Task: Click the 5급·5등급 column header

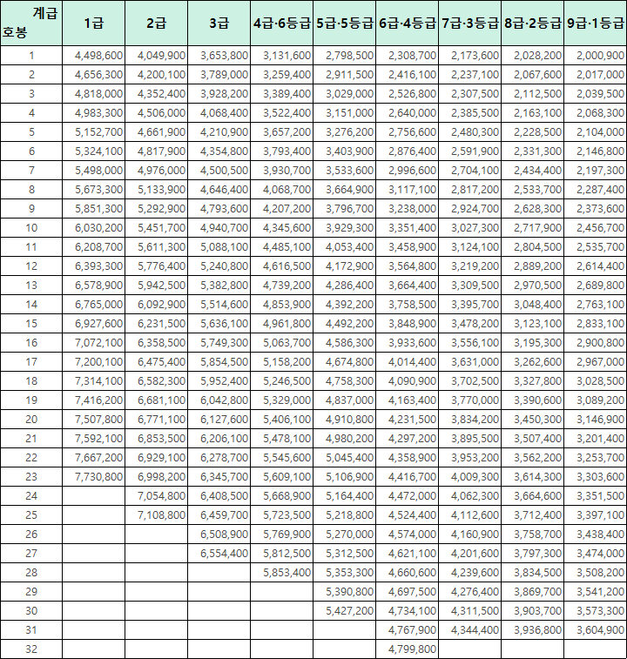Action: pos(345,24)
